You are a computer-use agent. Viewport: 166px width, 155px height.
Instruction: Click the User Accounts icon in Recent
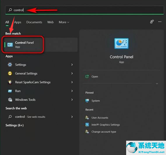(87, 117)
